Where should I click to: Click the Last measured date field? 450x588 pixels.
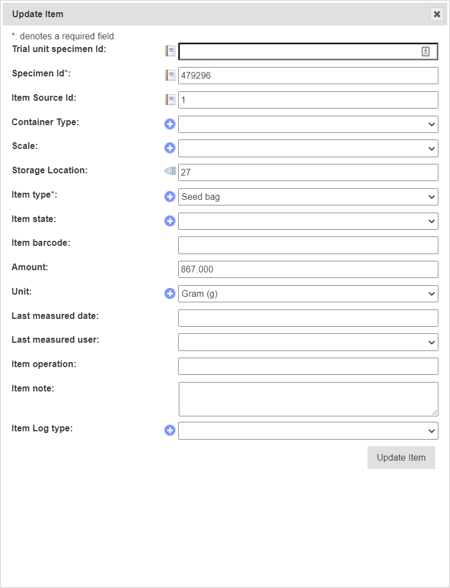click(308, 318)
